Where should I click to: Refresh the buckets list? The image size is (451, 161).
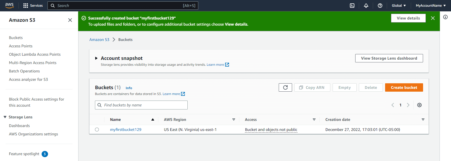coord(285,87)
